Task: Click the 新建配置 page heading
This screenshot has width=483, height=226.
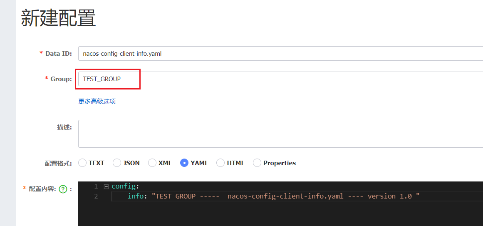Action: coord(59,18)
